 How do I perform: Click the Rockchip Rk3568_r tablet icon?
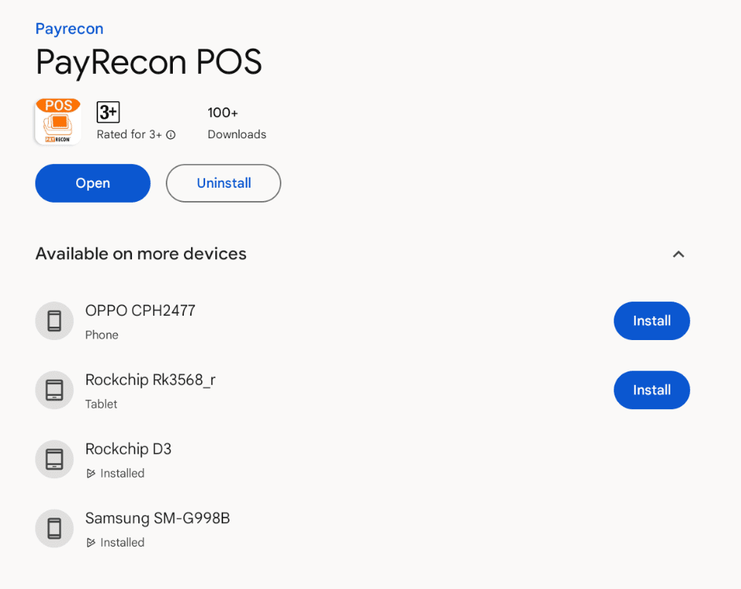pyautogui.click(x=54, y=390)
